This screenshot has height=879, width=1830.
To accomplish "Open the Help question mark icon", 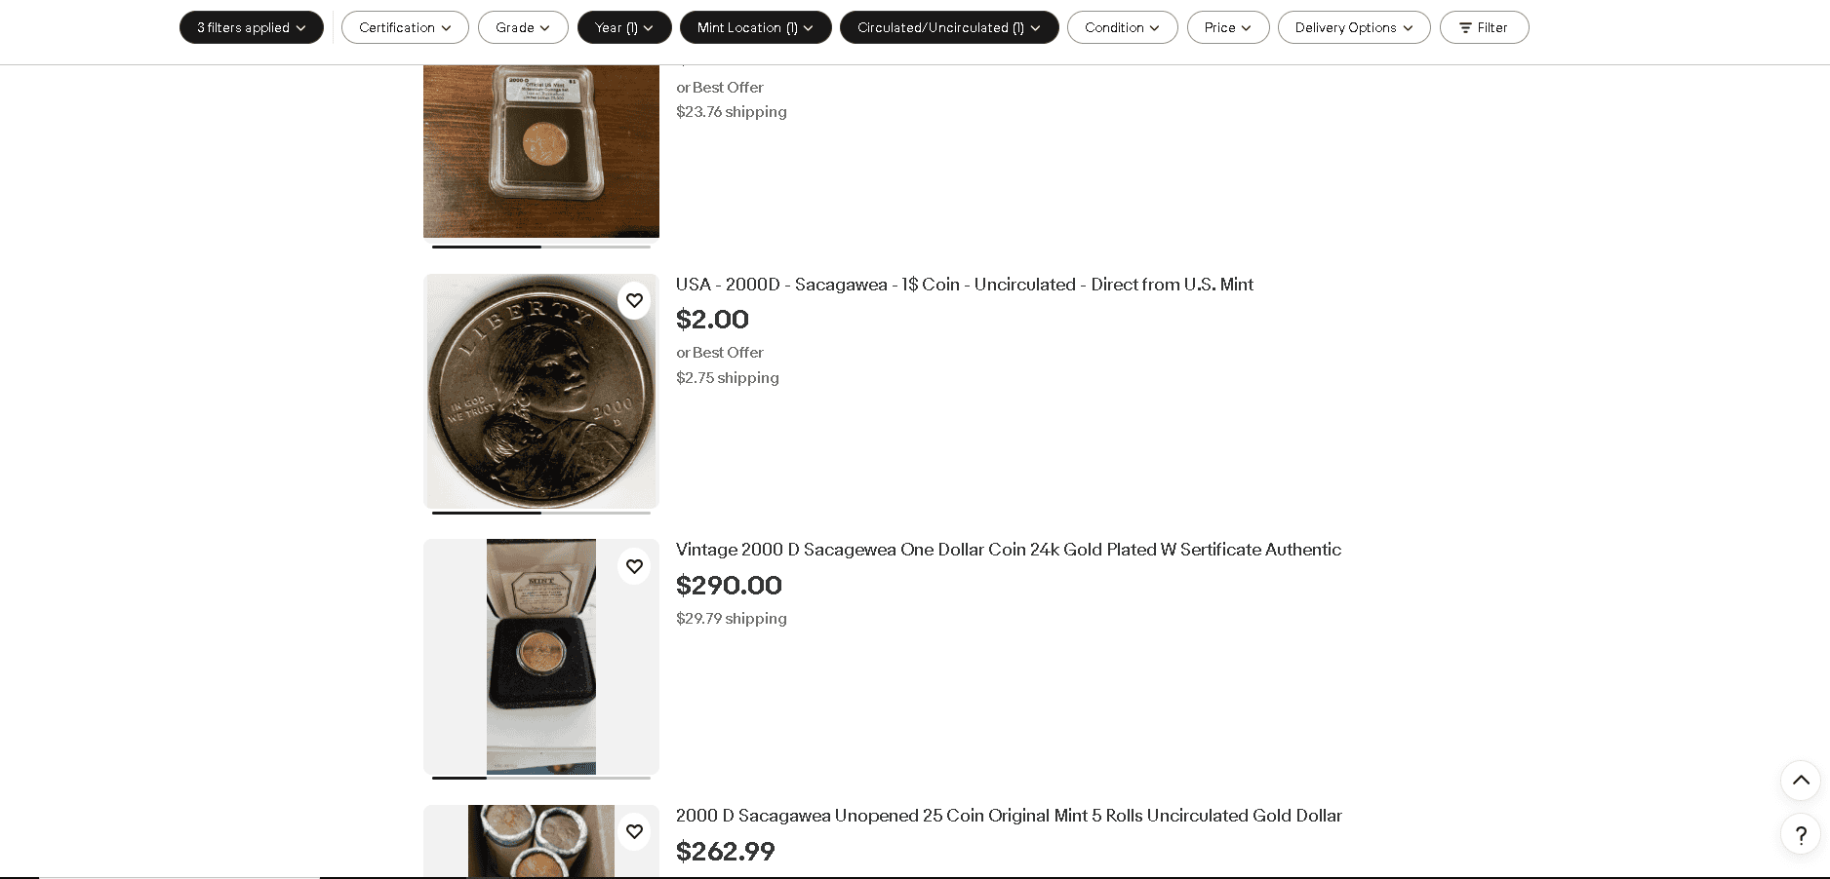I will 1800,835.
